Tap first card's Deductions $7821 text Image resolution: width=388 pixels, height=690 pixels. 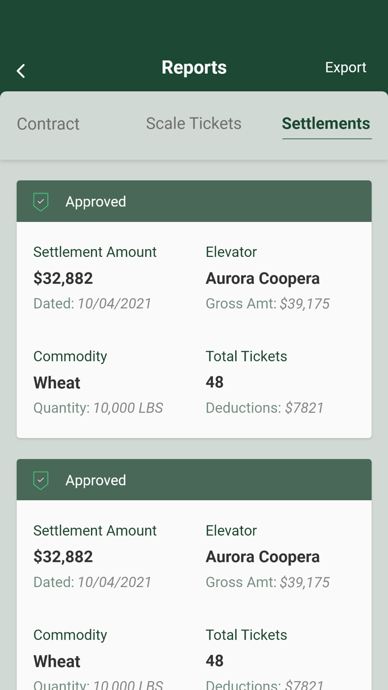click(264, 408)
